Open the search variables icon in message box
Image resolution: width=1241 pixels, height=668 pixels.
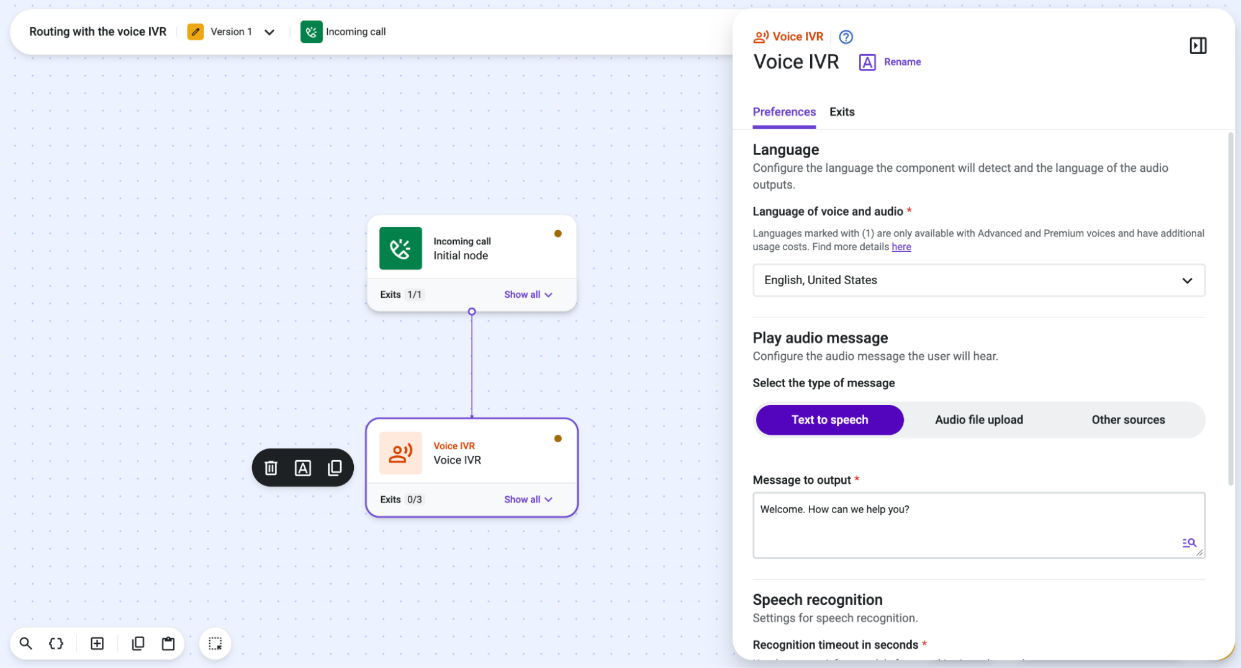[x=1188, y=543]
